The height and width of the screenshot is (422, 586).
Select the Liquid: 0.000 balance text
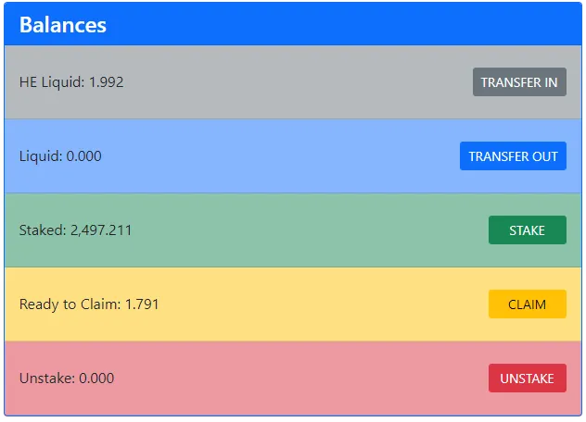60,156
